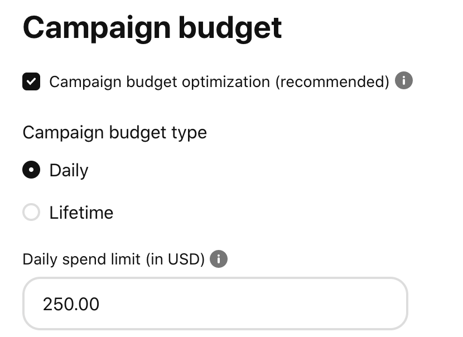Click the 'Campaign budget type' section label
463x337 pixels.
coord(114,133)
